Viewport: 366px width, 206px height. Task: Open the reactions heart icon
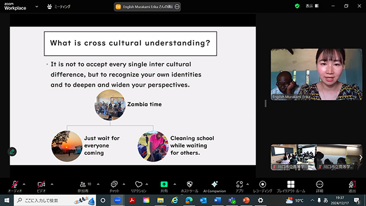[139, 184]
